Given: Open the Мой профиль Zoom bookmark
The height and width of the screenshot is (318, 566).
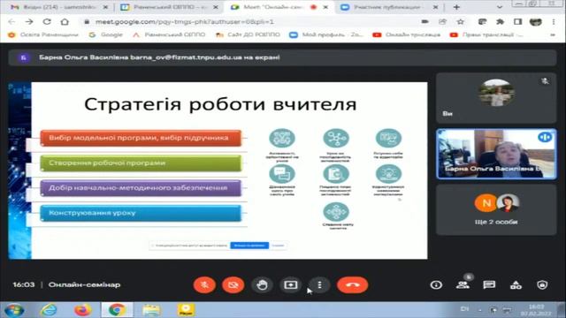Looking at the screenshot, I should pos(326,35).
